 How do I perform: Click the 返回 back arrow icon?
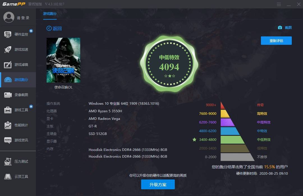[49, 28]
